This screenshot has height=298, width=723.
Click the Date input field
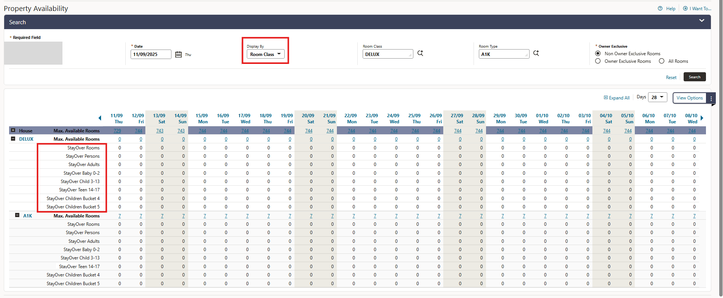coord(151,54)
